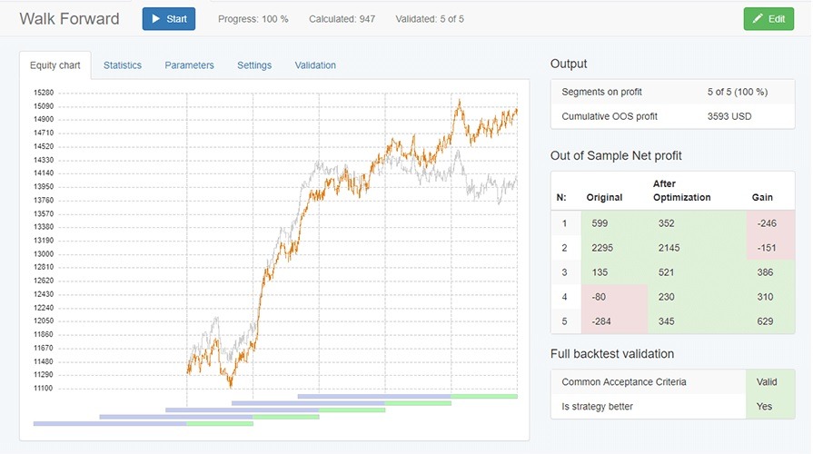The width and height of the screenshot is (813, 454).
Task: Click the After Optimization column header
Action: coord(681,191)
